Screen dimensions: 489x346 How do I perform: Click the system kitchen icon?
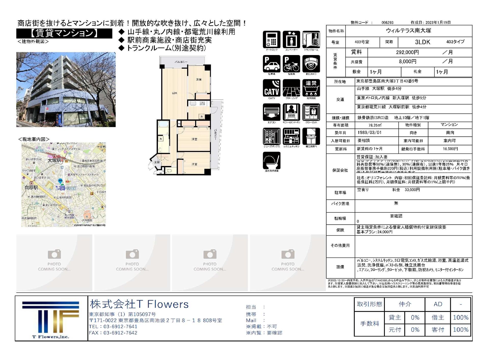[291, 136]
